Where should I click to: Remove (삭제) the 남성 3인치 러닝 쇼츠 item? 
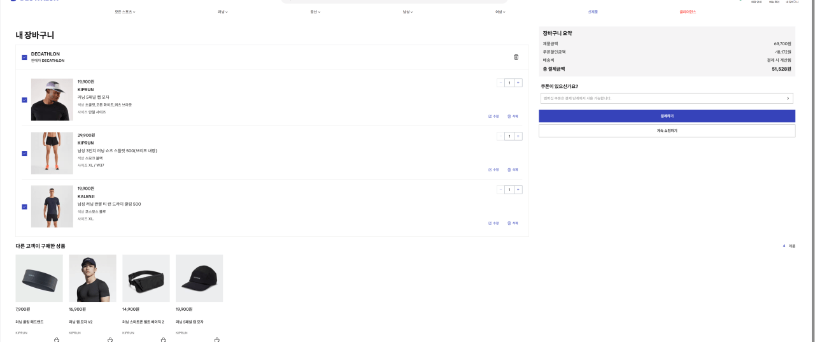tap(513, 169)
